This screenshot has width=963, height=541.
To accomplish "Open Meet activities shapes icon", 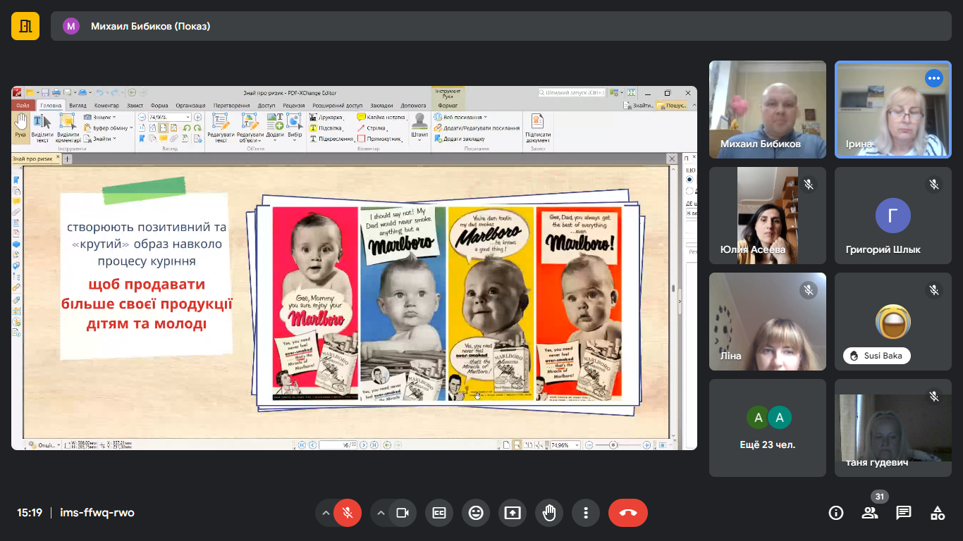I will [938, 513].
